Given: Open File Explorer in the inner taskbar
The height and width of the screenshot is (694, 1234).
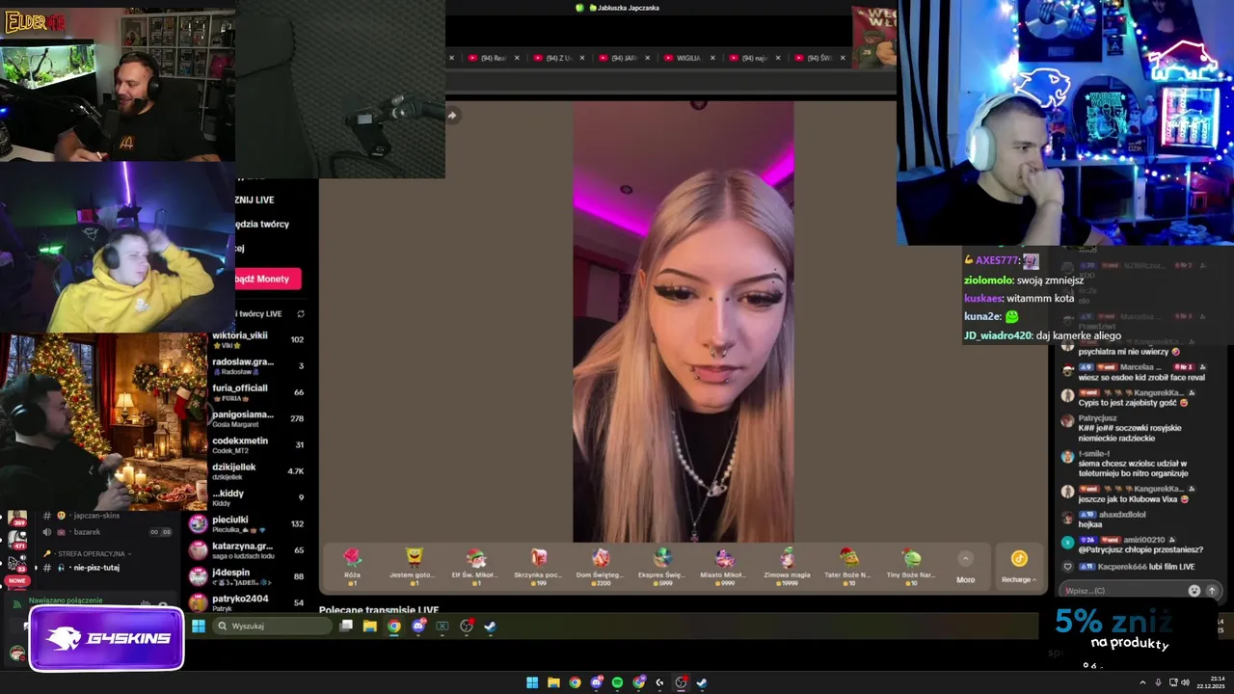Looking at the screenshot, I should pyautogui.click(x=370, y=626).
